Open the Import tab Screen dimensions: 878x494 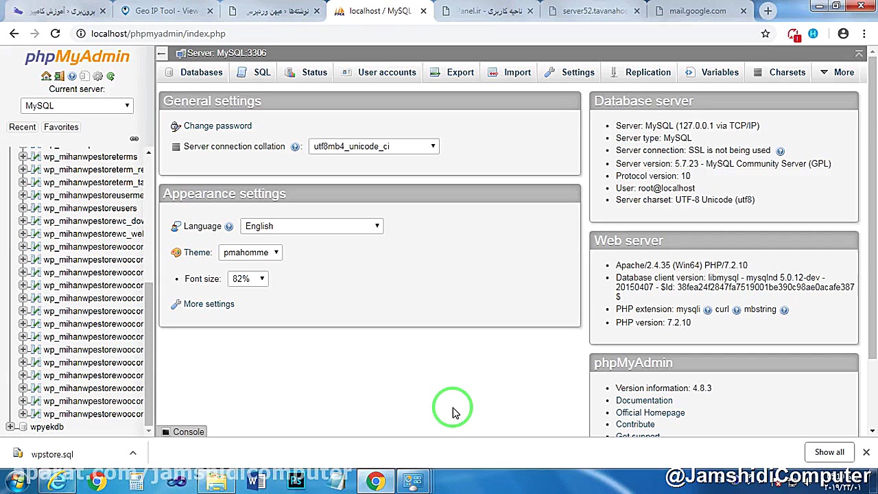510,72
